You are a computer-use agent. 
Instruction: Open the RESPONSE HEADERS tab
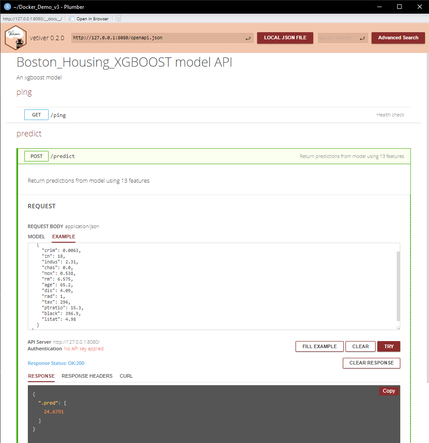pos(87,376)
